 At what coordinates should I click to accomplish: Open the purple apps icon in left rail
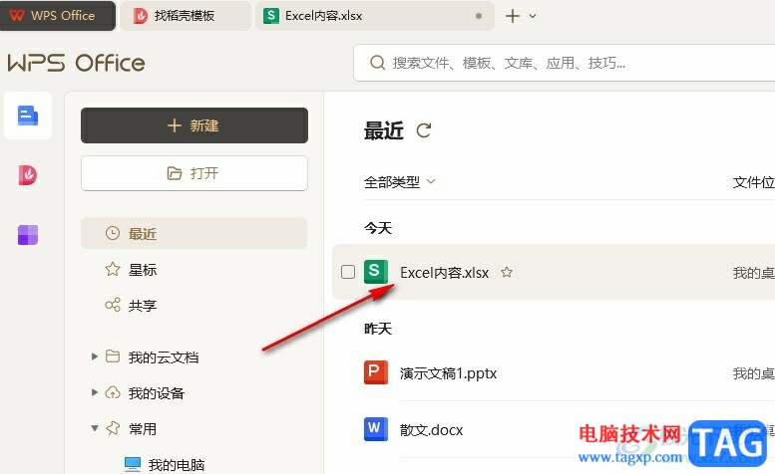[x=28, y=235]
